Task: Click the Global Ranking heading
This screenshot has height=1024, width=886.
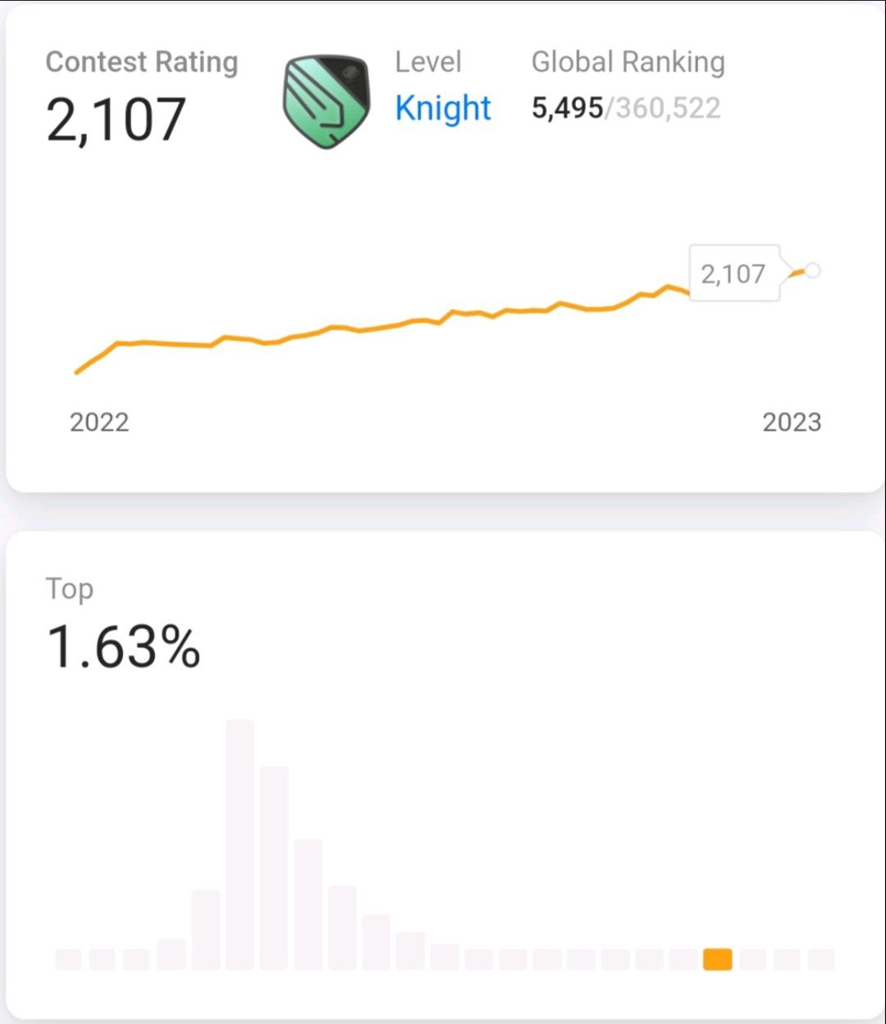Action: 628,62
